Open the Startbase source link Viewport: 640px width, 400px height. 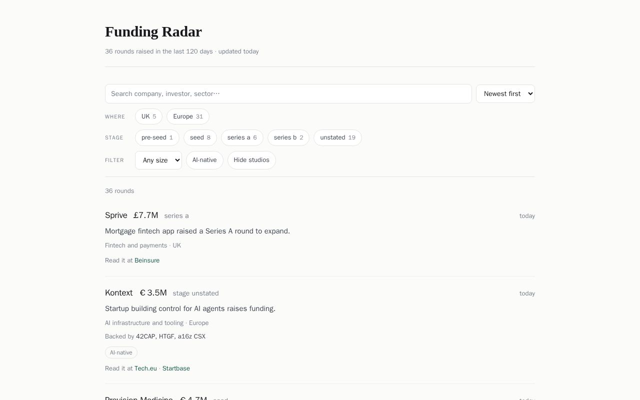(x=176, y=368)
